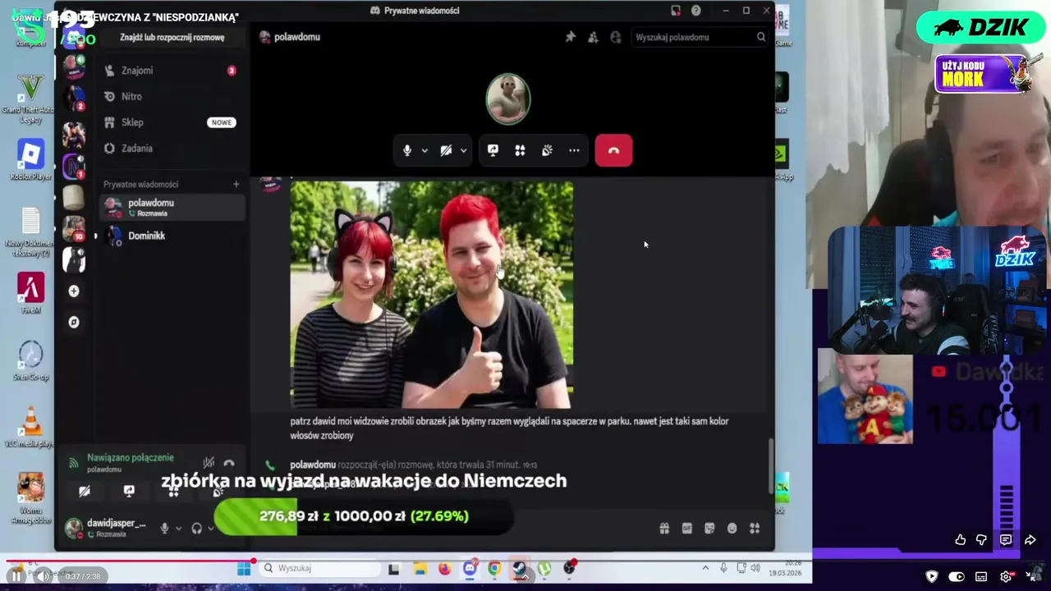This screenshot has width=1051, height=591.
Task: Open the Nitro page
Action: [x=171, y=96]
